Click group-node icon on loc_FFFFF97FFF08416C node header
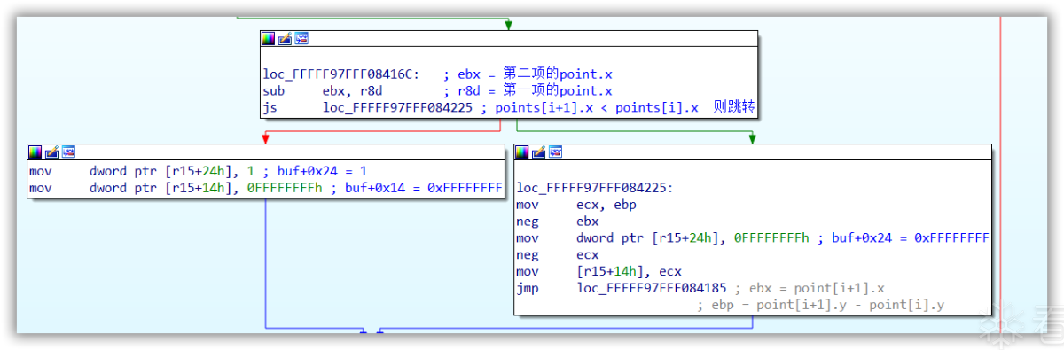The height and width of the screenshot is (350, 1064). pyautogui.click(x=301, y=38)
